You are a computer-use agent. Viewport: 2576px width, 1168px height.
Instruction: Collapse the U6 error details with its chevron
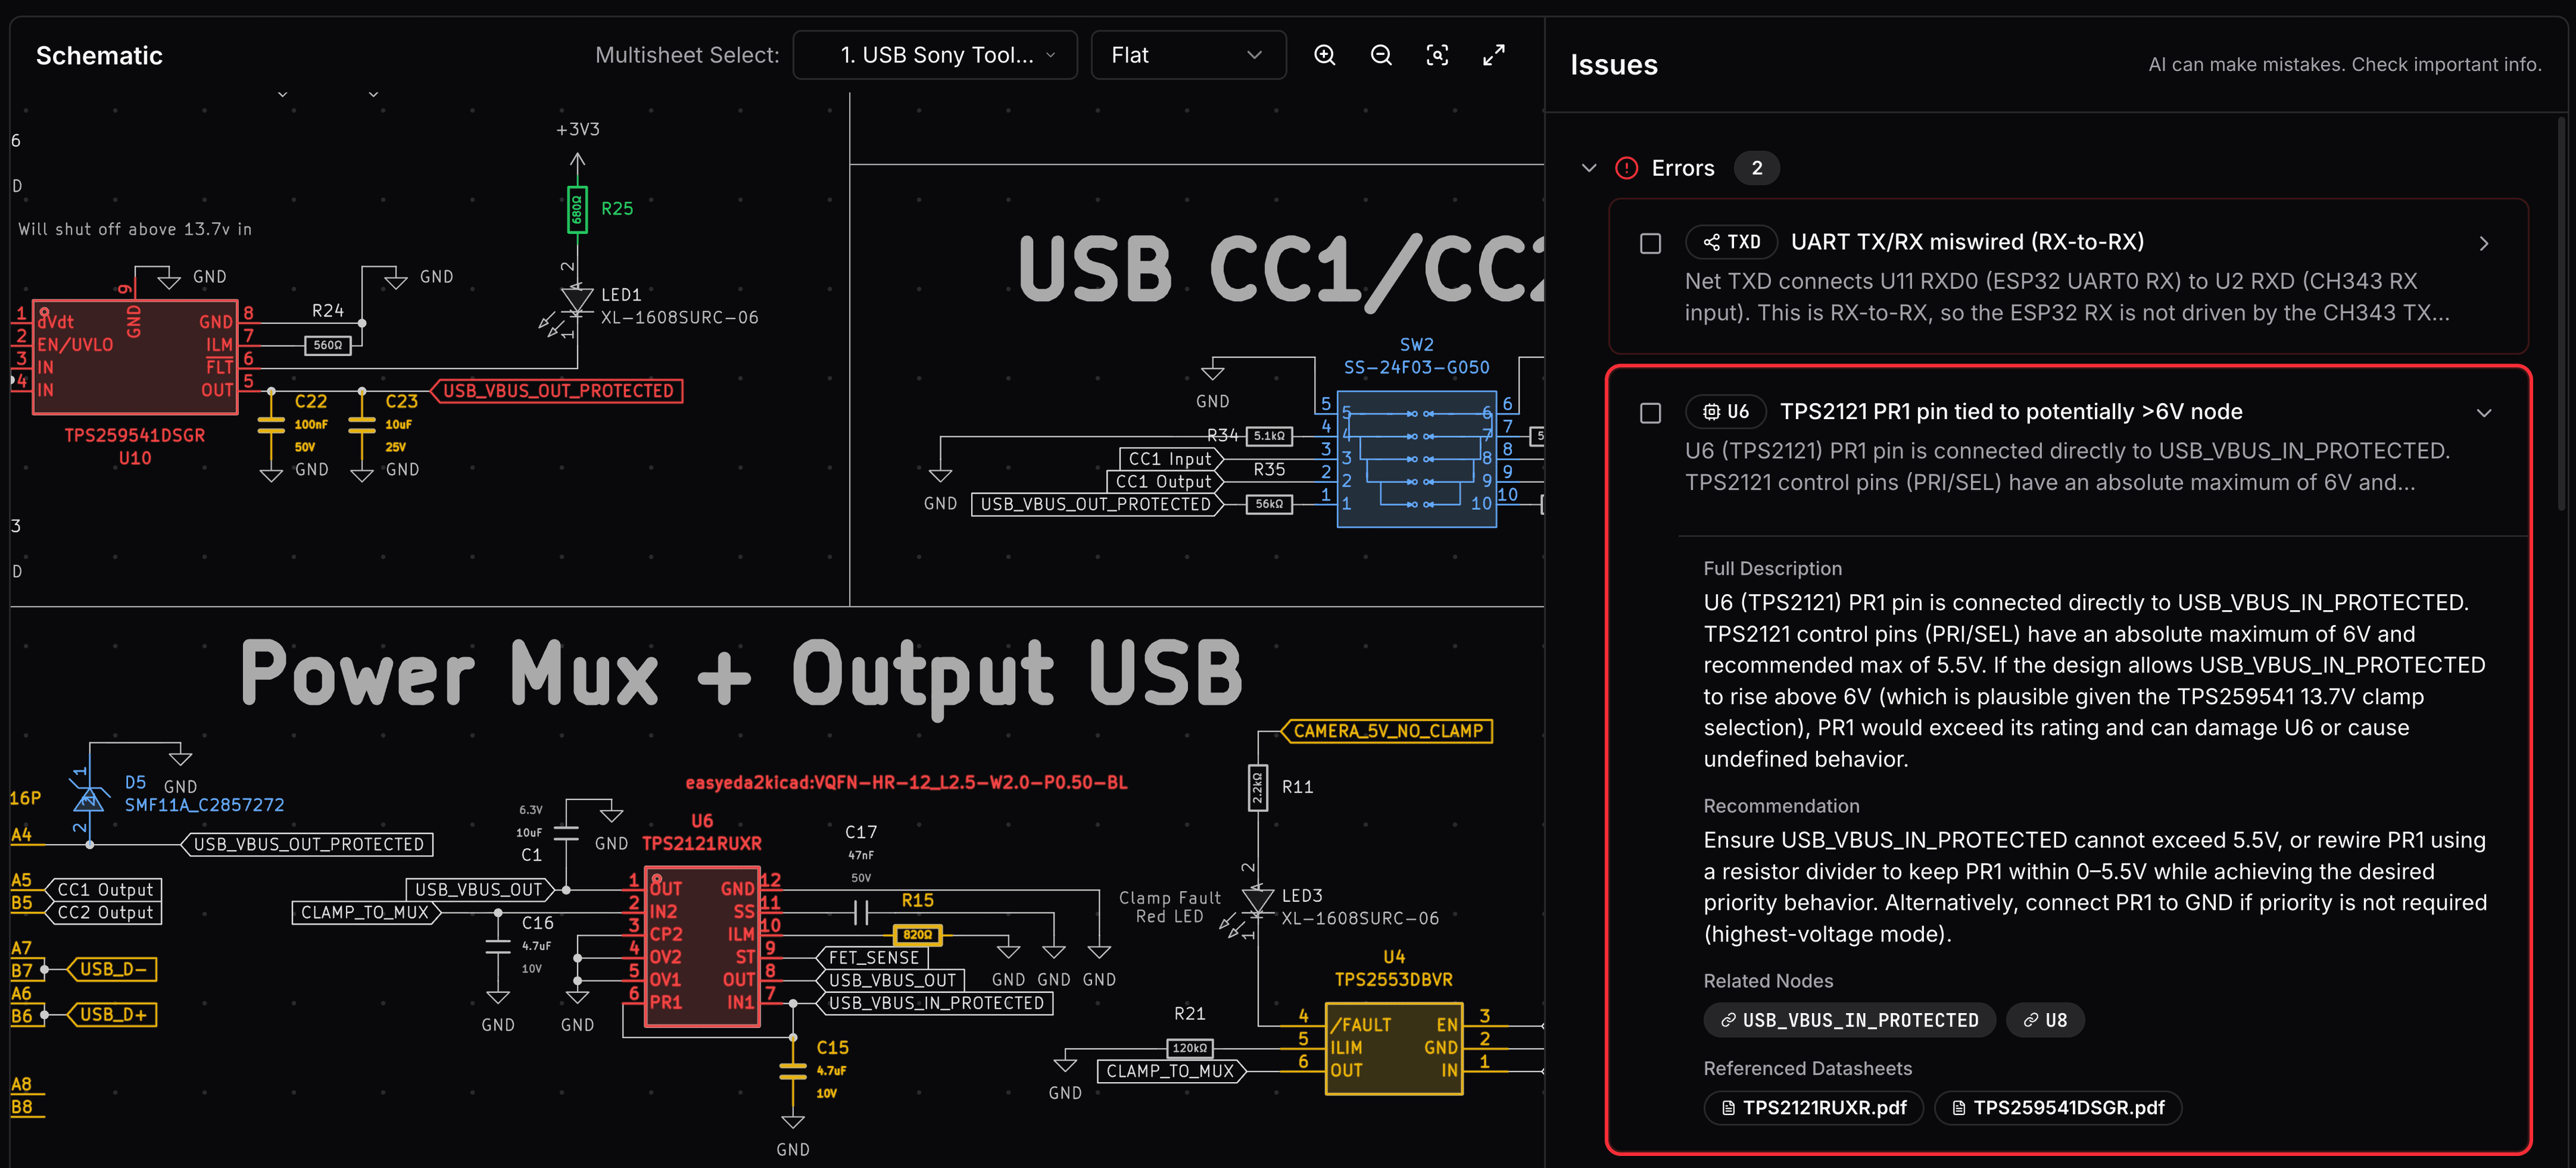[2485, 412]
